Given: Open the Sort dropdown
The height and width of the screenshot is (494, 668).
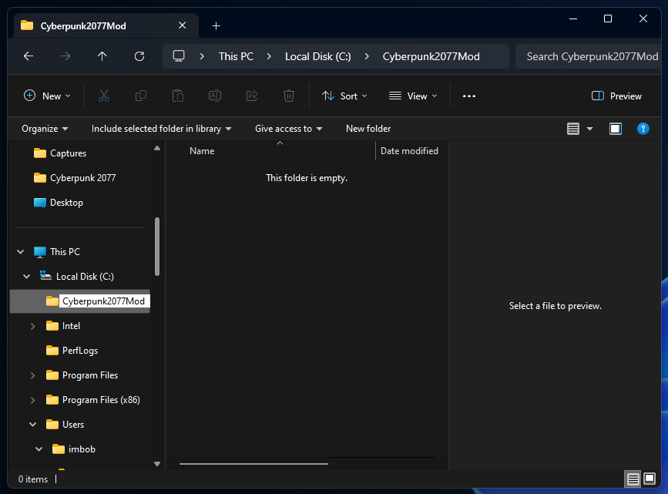Looking at the screenshot, I should coord(344,96).
